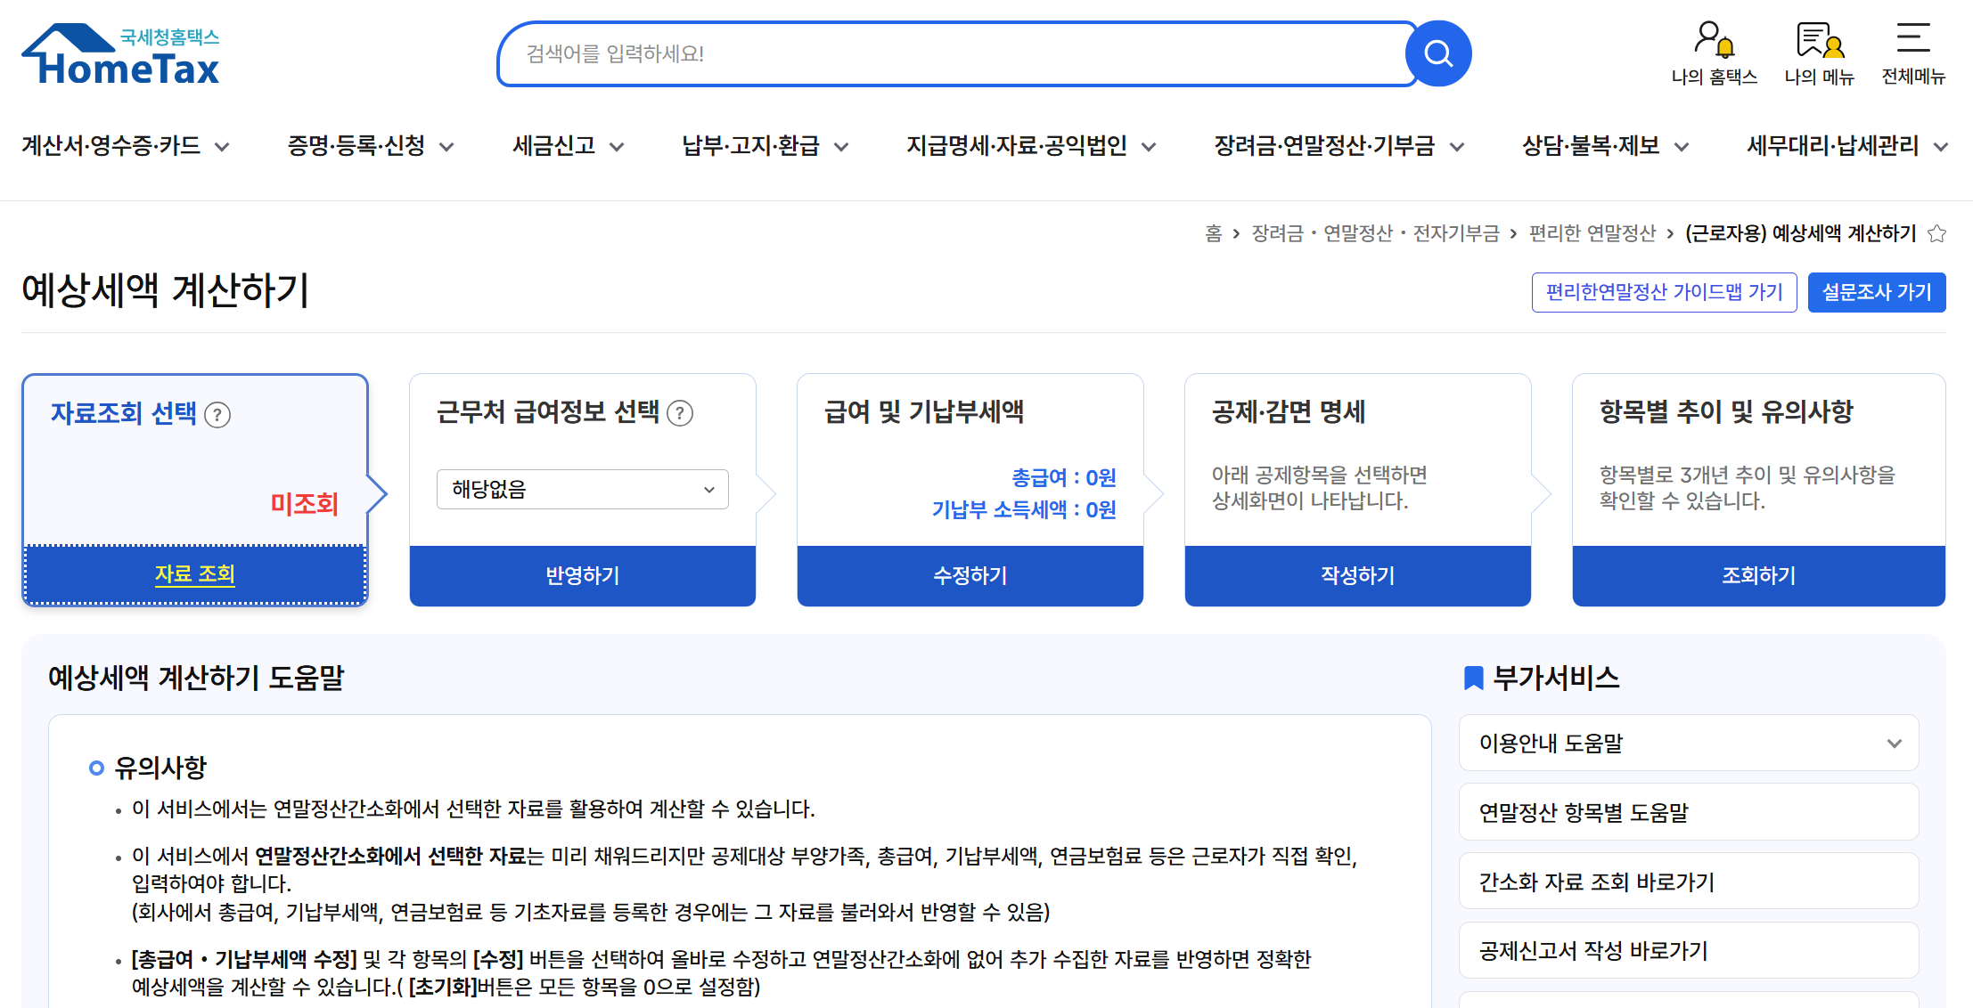Open the help icon beside 자료조회 선택
This screenshot has height=1008, width=1973.
pos(217,414)
